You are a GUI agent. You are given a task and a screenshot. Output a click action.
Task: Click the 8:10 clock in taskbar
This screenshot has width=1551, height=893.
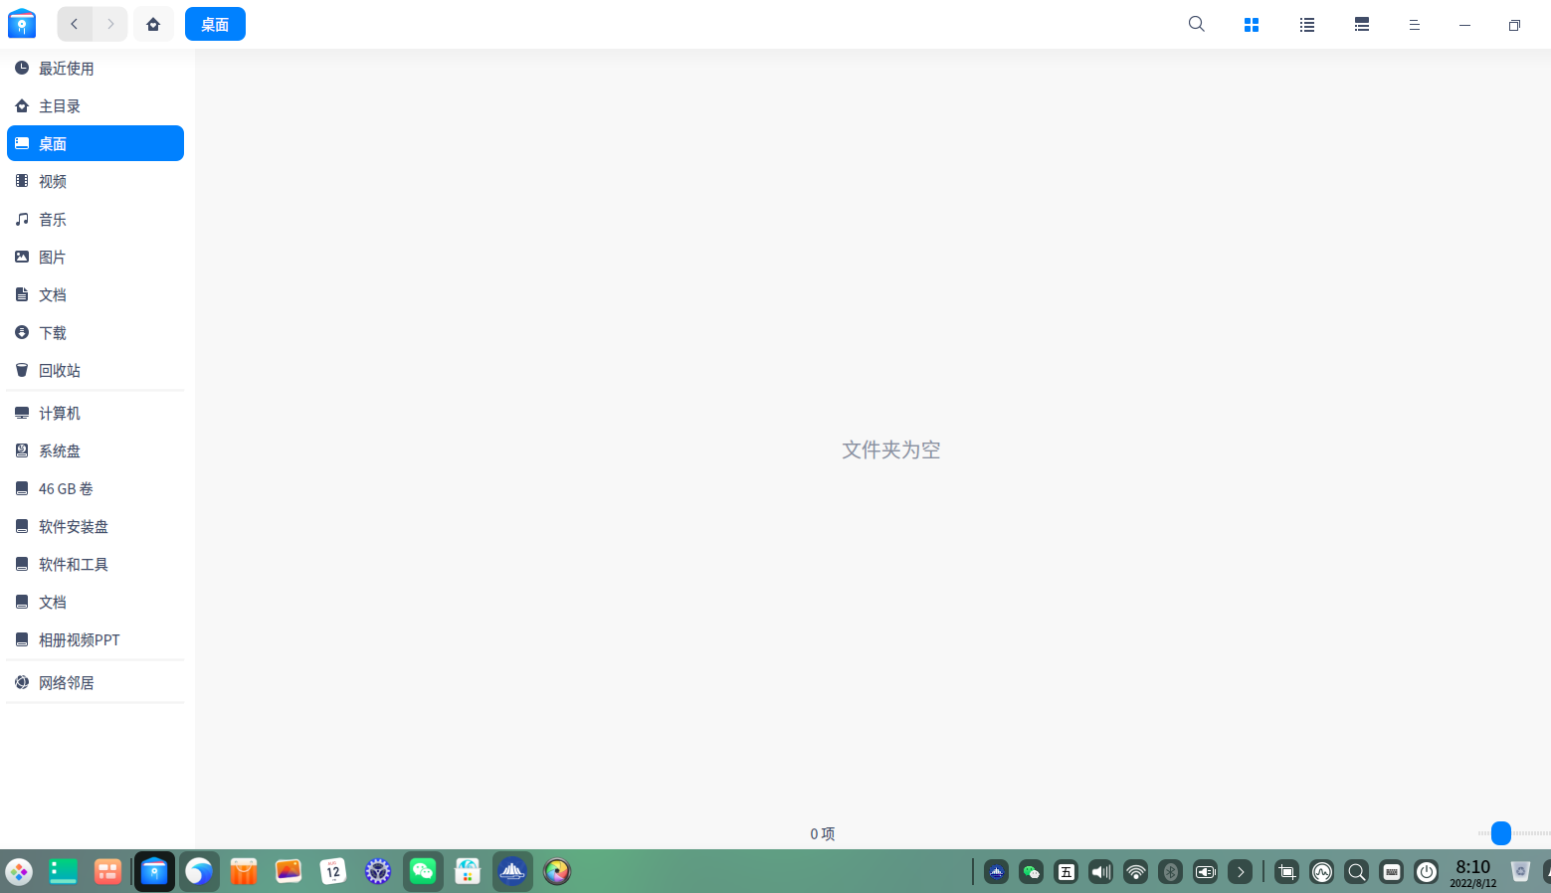(x=1472, y=872)
